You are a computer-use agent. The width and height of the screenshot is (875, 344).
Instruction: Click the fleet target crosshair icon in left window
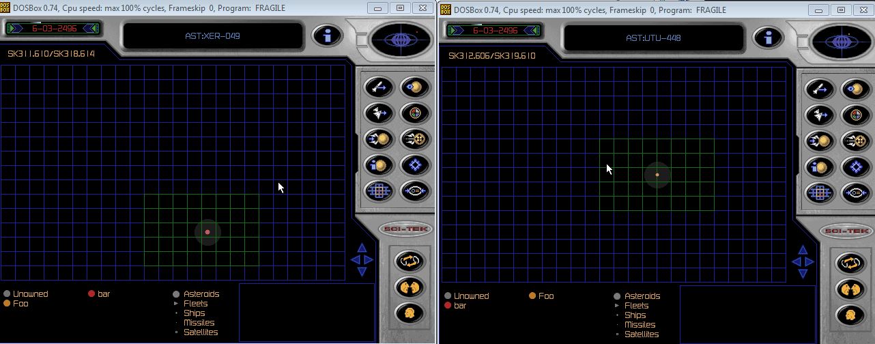click(x=414, y=139)
